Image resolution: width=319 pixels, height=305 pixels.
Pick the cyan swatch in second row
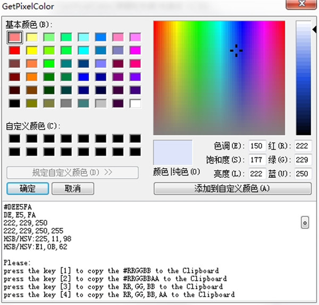[83, 51]
